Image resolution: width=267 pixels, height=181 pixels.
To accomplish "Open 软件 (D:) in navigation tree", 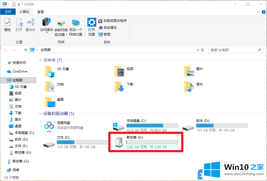I will [18, 139].
